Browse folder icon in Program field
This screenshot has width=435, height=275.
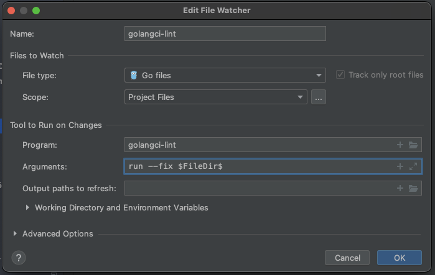[413, 145]
